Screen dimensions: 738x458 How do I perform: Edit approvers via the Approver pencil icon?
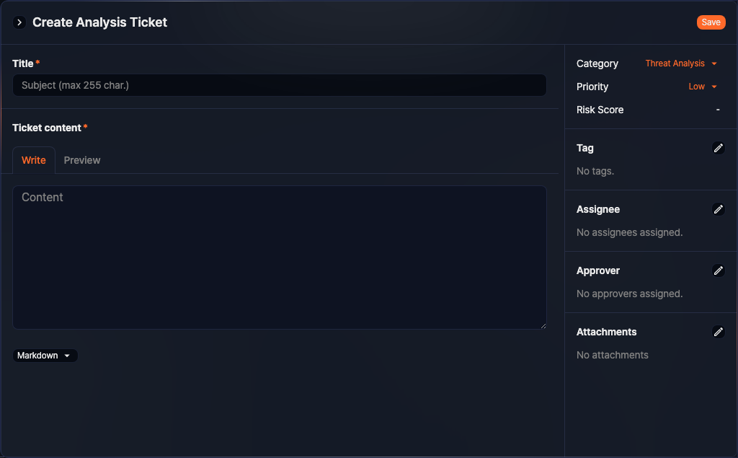tap(719, 270)
